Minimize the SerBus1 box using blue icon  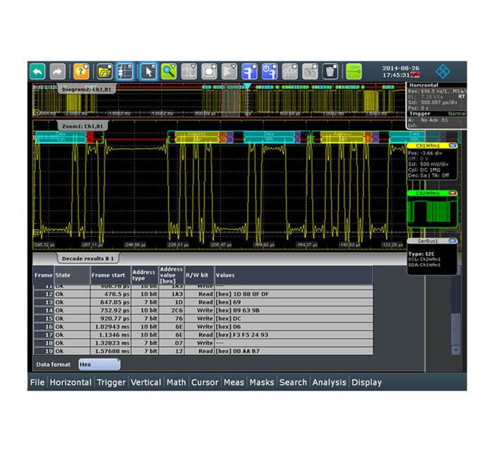pyautogui.click(x=453, y=241)
